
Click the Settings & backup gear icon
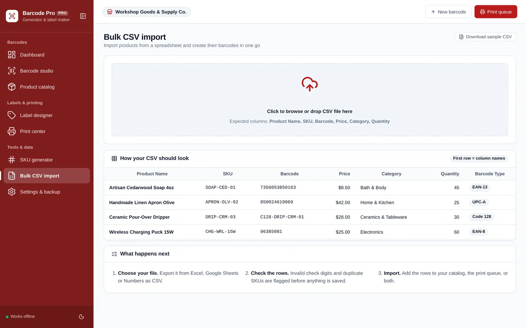pos(12,192)
